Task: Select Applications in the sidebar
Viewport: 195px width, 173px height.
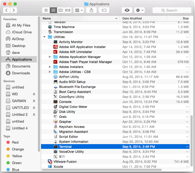Action: pos(19,59)
